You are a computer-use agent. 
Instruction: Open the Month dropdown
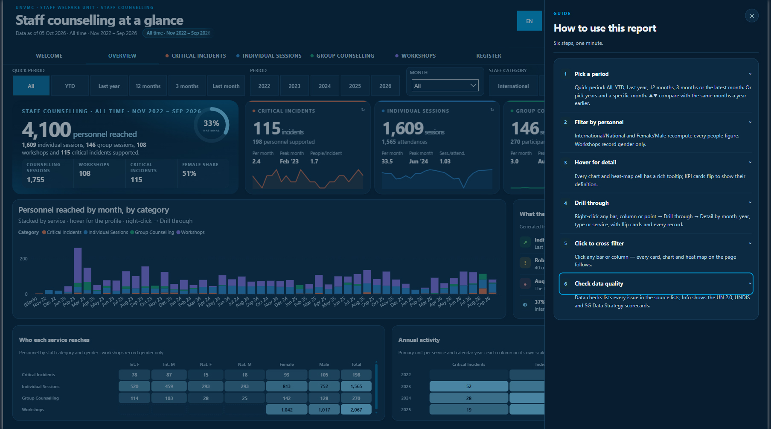[x=445, y=85]
